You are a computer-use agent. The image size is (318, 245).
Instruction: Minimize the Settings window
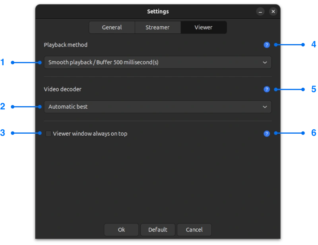(x=260, y=12)
